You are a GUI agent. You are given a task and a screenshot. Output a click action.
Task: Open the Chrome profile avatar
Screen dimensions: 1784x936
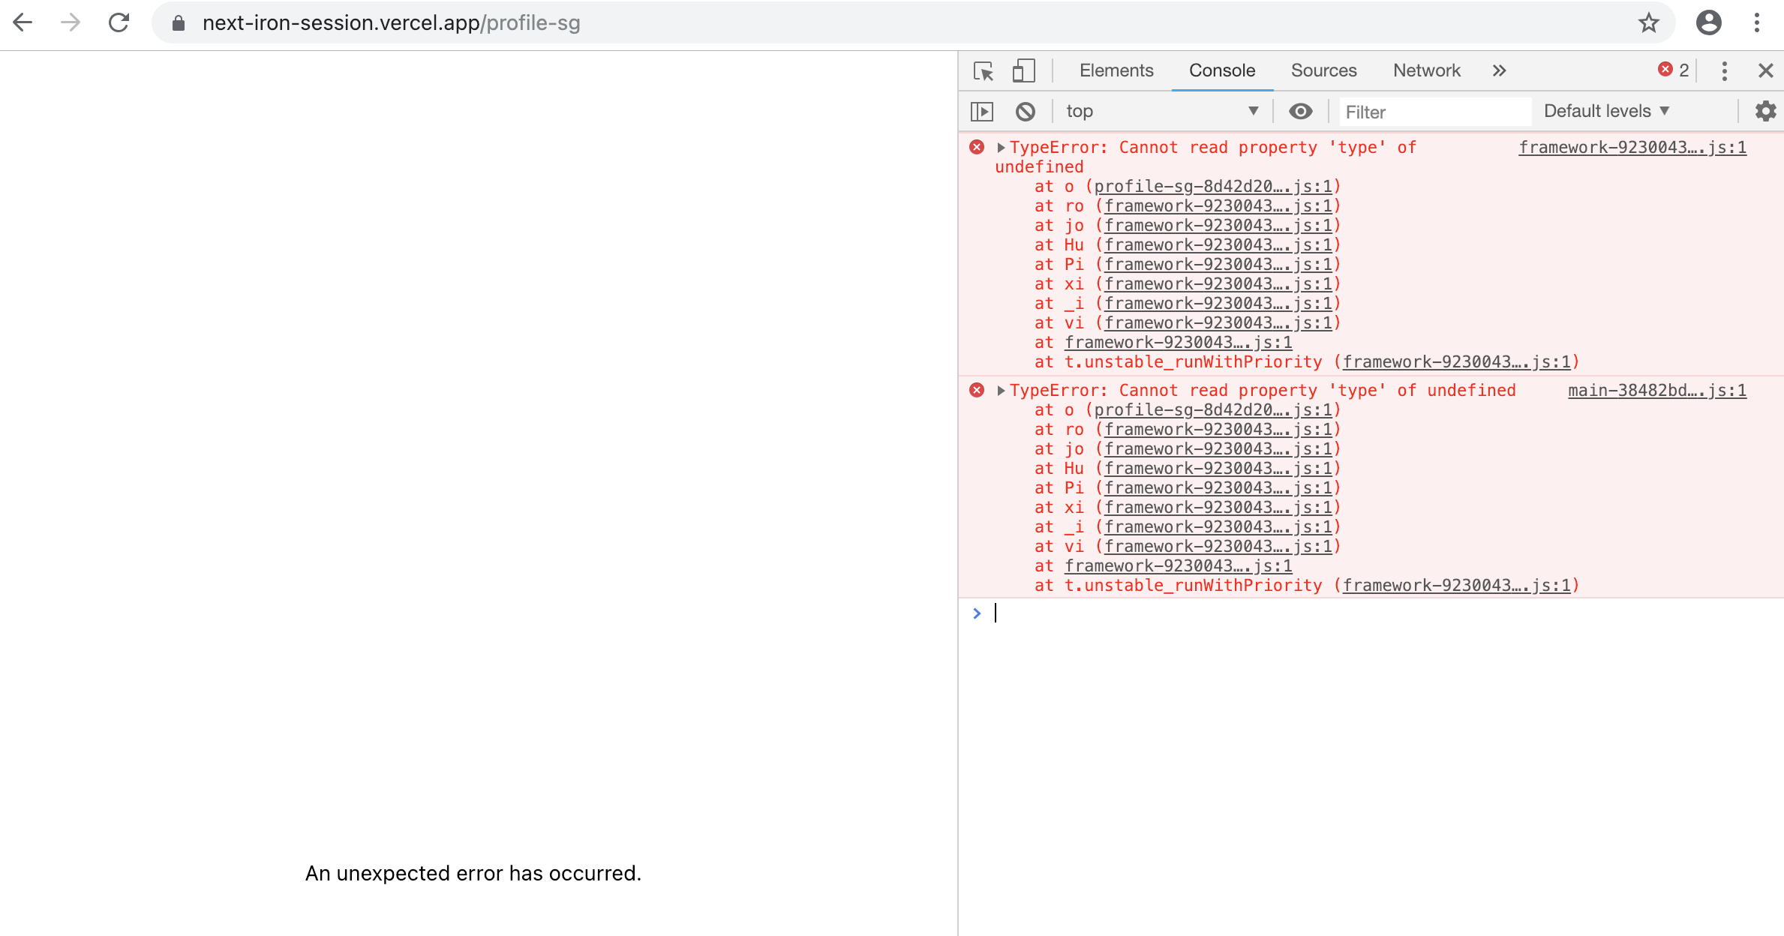pyautogui.click(x=1708, y=22)
